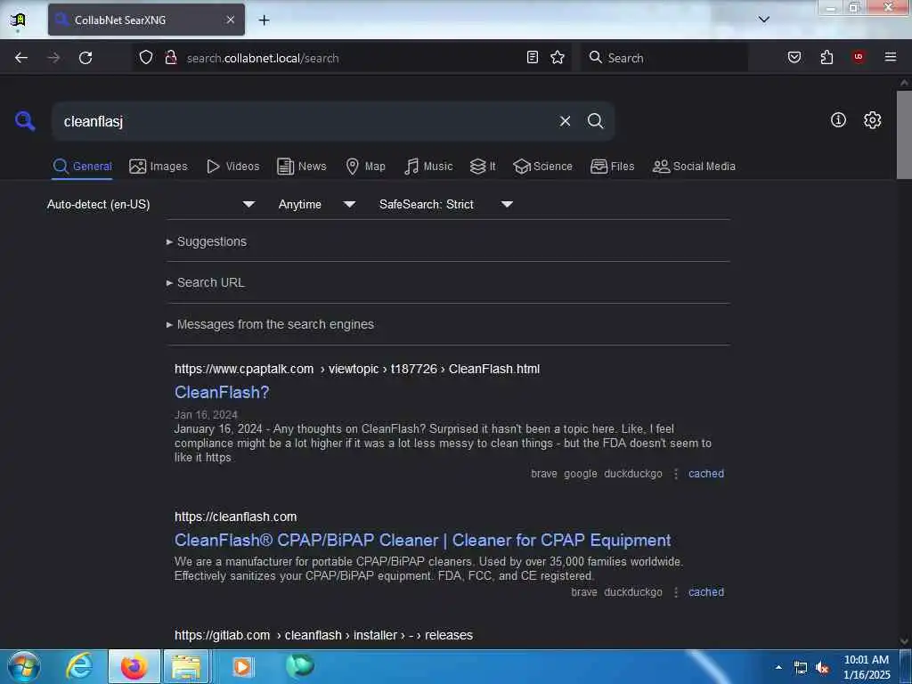Viewport: 912px width, 684px height.
Task: Open the Auto-detect (en-US) language dropdown
Action: click(151, 204)
